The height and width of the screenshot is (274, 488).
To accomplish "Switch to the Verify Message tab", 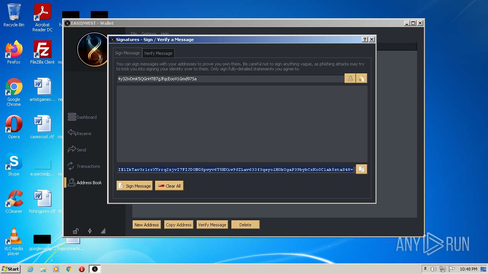I will (158, 53).
